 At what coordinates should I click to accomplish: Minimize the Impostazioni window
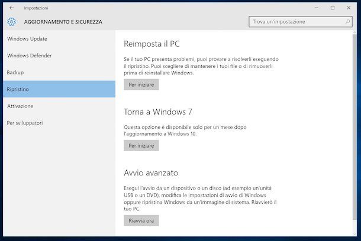(x=317, y=8)
